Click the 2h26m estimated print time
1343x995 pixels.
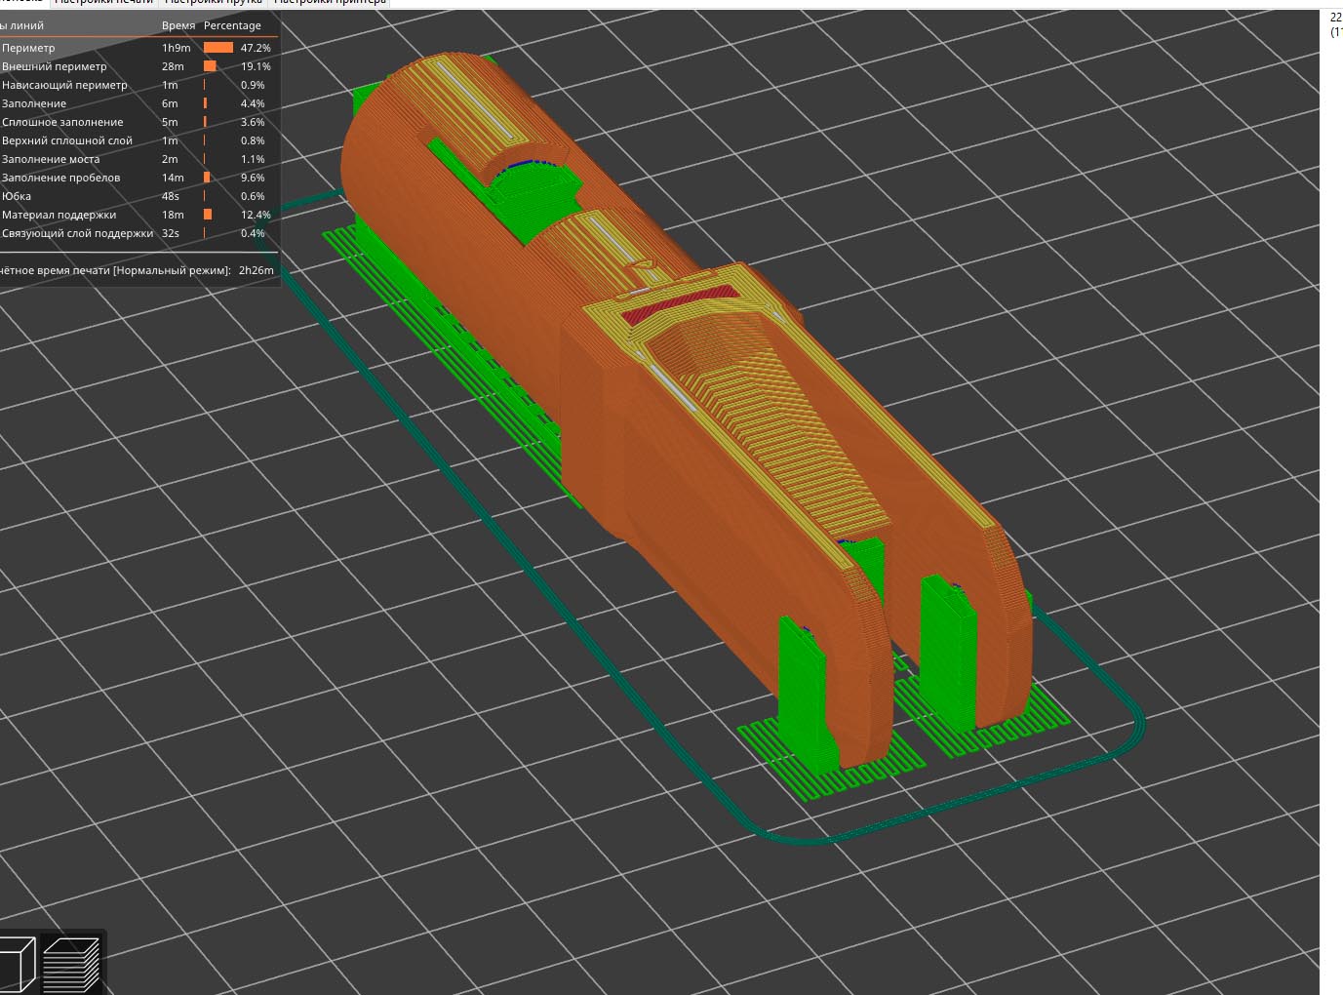click(x=256, y=270)
